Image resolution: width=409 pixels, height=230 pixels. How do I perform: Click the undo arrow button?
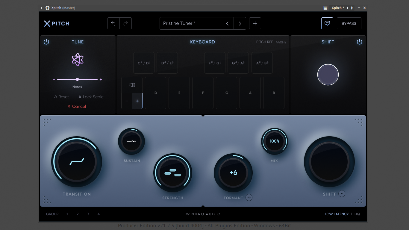click(x=113, y=23)
